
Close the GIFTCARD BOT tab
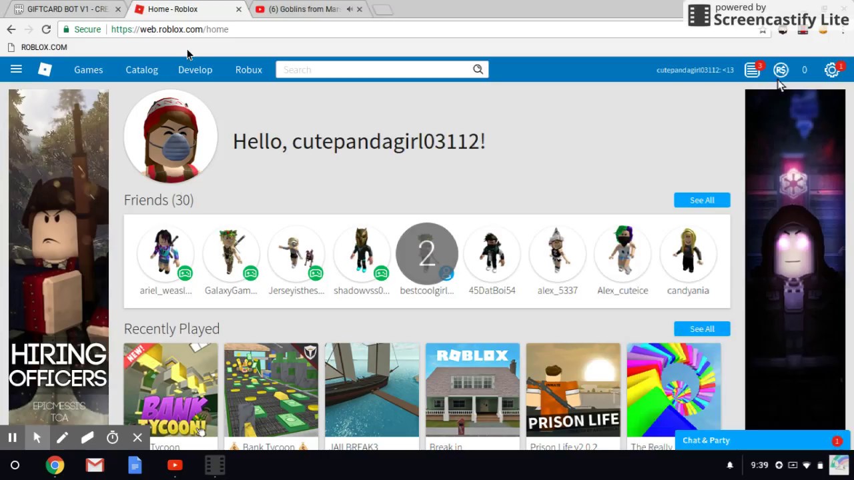[118, 9]
